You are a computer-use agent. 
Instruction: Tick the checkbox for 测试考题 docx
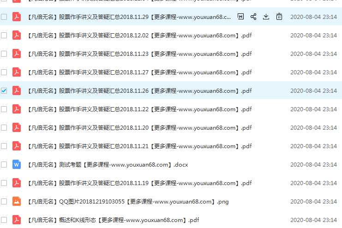point(4,164)
